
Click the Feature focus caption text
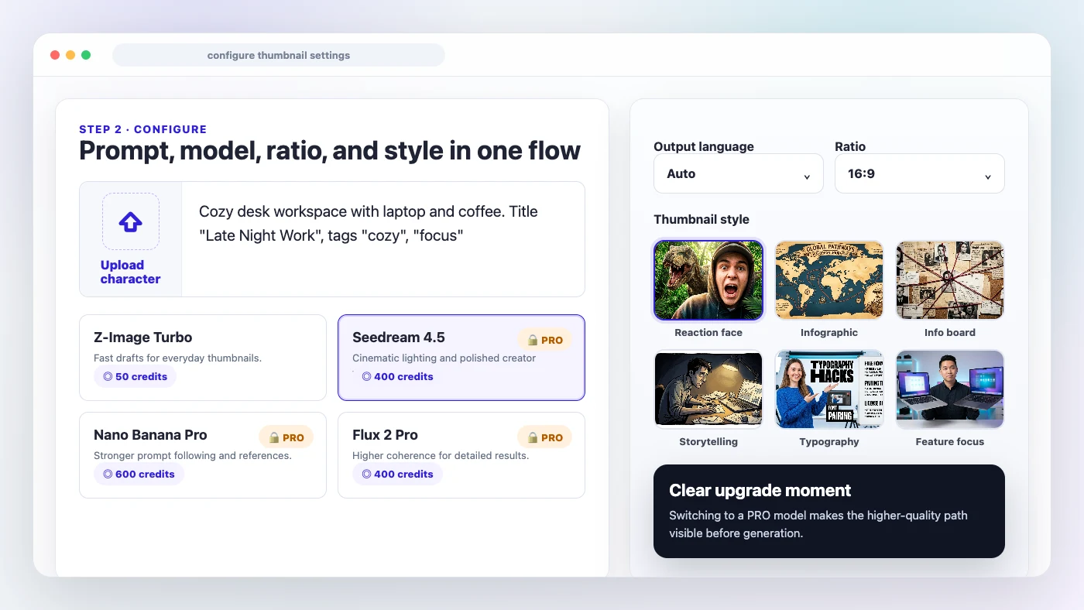[x=950, y=441]
